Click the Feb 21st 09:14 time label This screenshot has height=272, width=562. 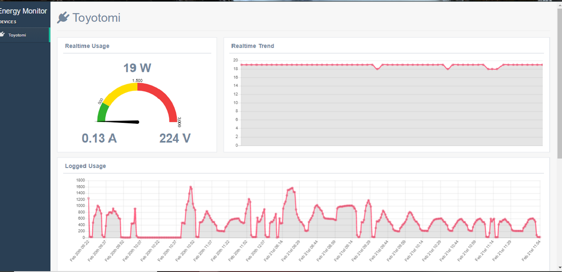(343, 251)
